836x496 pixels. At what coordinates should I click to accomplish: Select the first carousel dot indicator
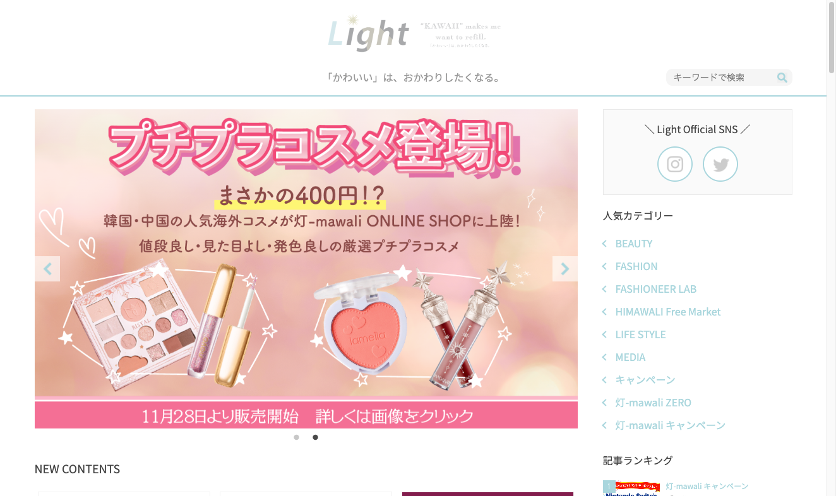296,437
